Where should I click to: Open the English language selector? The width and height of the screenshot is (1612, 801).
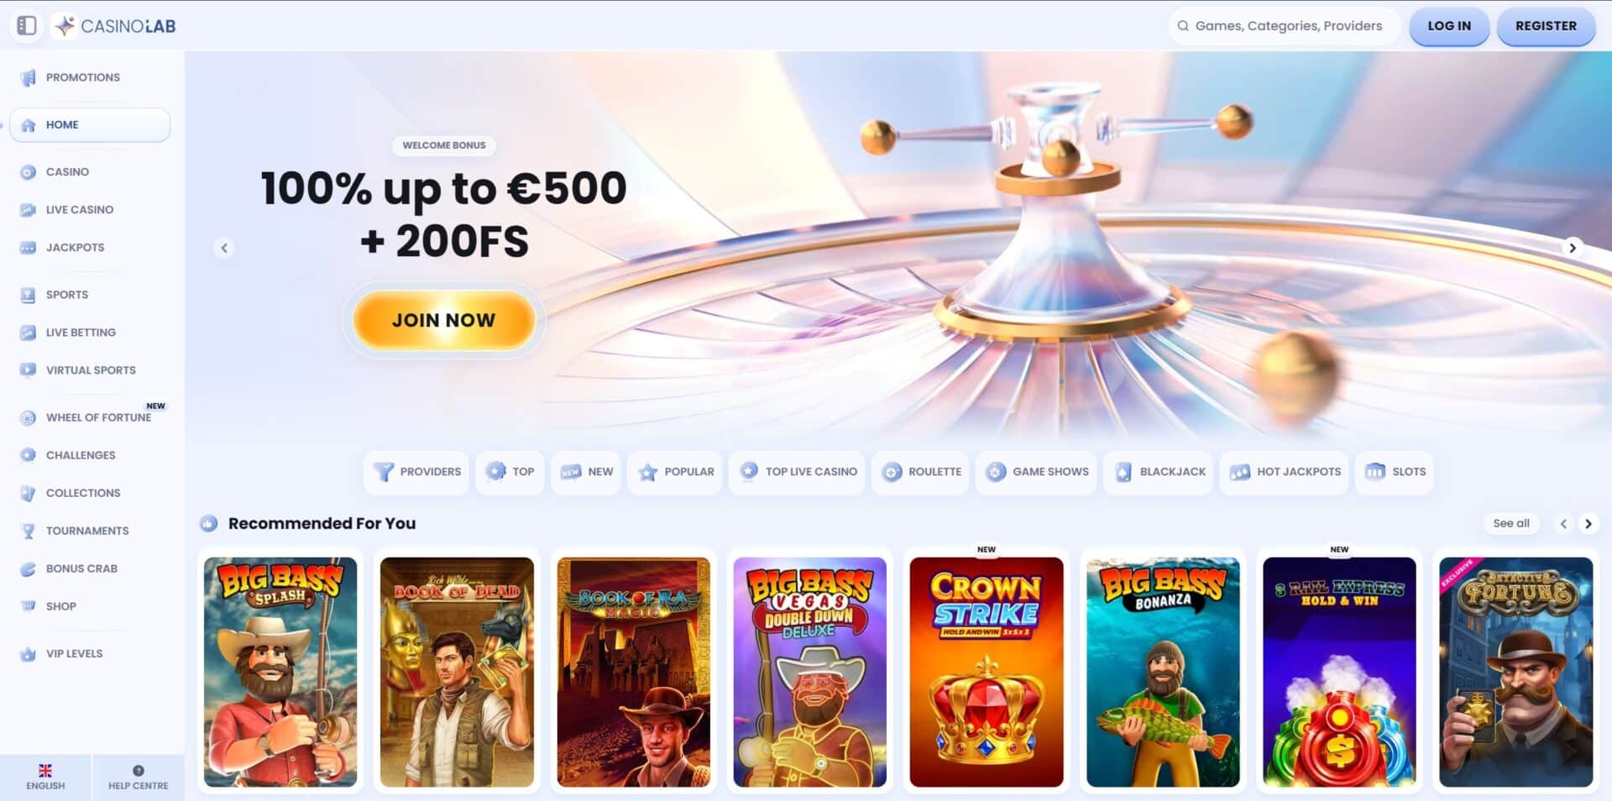(x=45, y=777)
